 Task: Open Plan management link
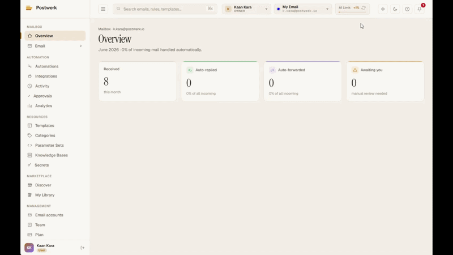[x=55, y=235]
